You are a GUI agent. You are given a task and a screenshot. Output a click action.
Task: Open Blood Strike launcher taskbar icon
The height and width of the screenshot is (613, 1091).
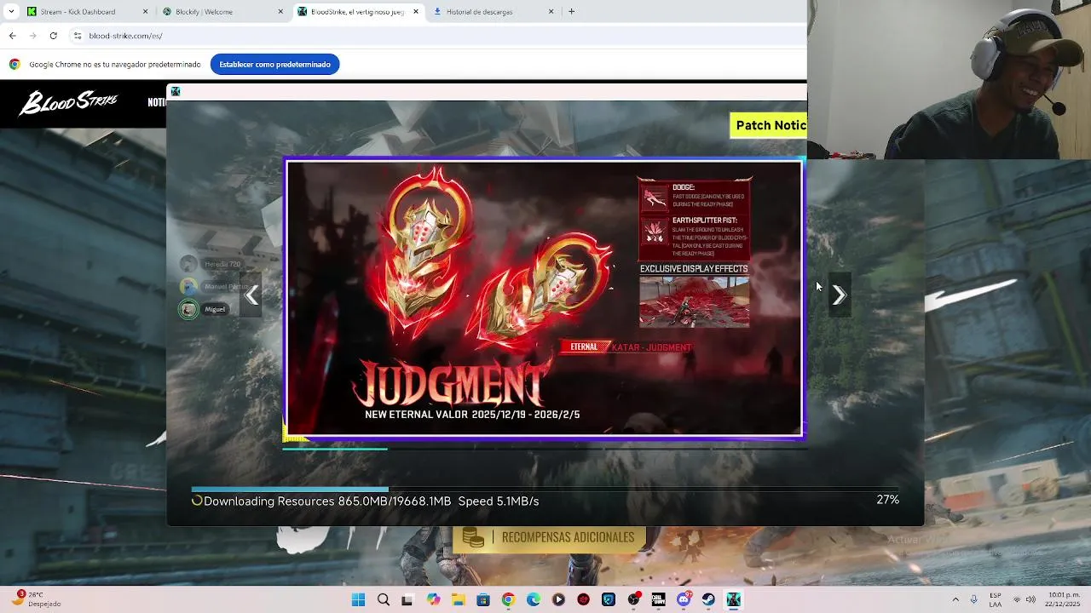733,599
